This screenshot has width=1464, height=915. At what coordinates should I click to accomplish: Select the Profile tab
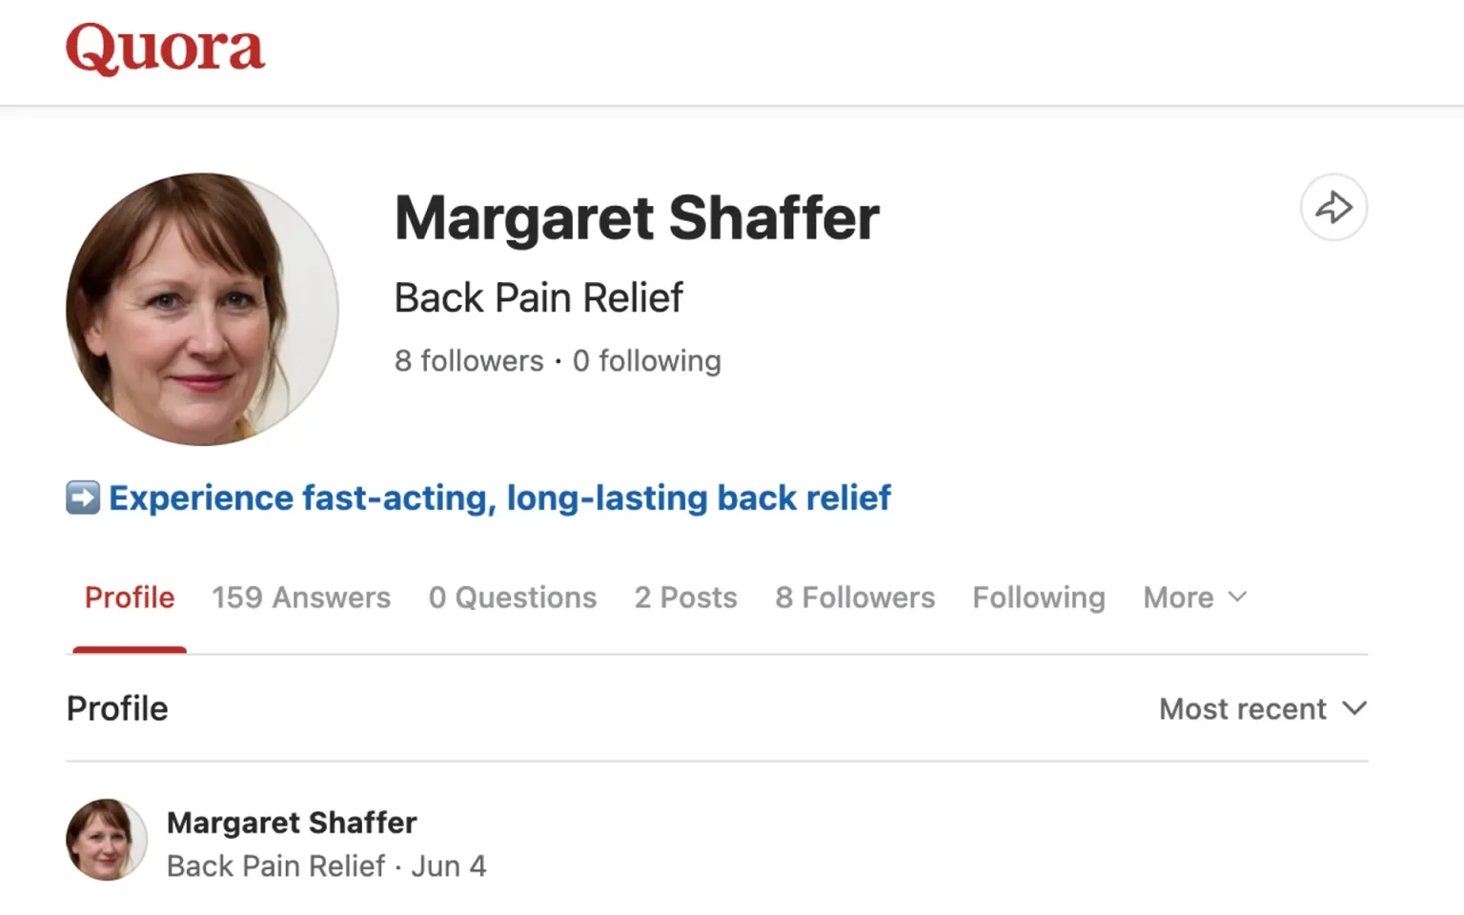130,598
